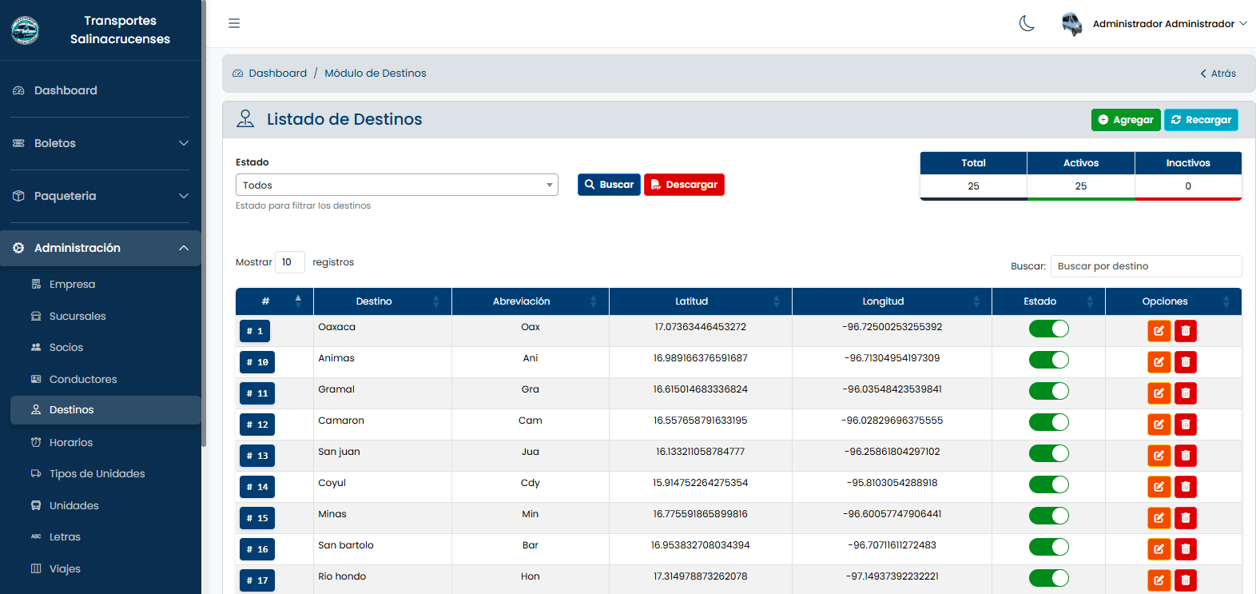
Task: Toggle Camaron status switch
Action: [x=1048, y=422]
